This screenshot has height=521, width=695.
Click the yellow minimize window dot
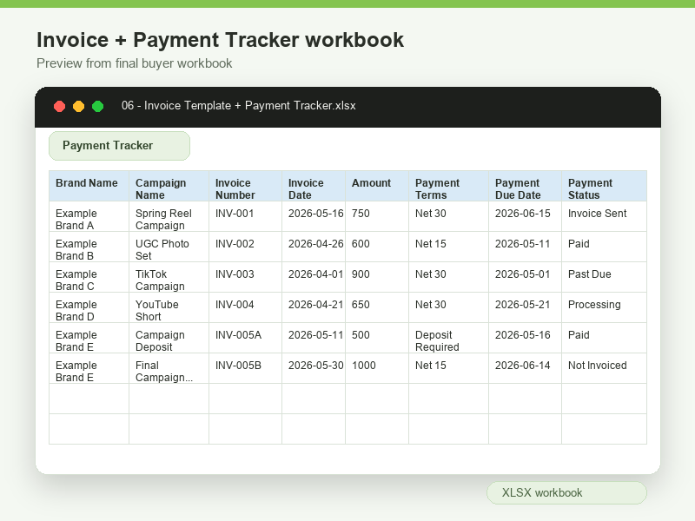[x=78, y=106]
